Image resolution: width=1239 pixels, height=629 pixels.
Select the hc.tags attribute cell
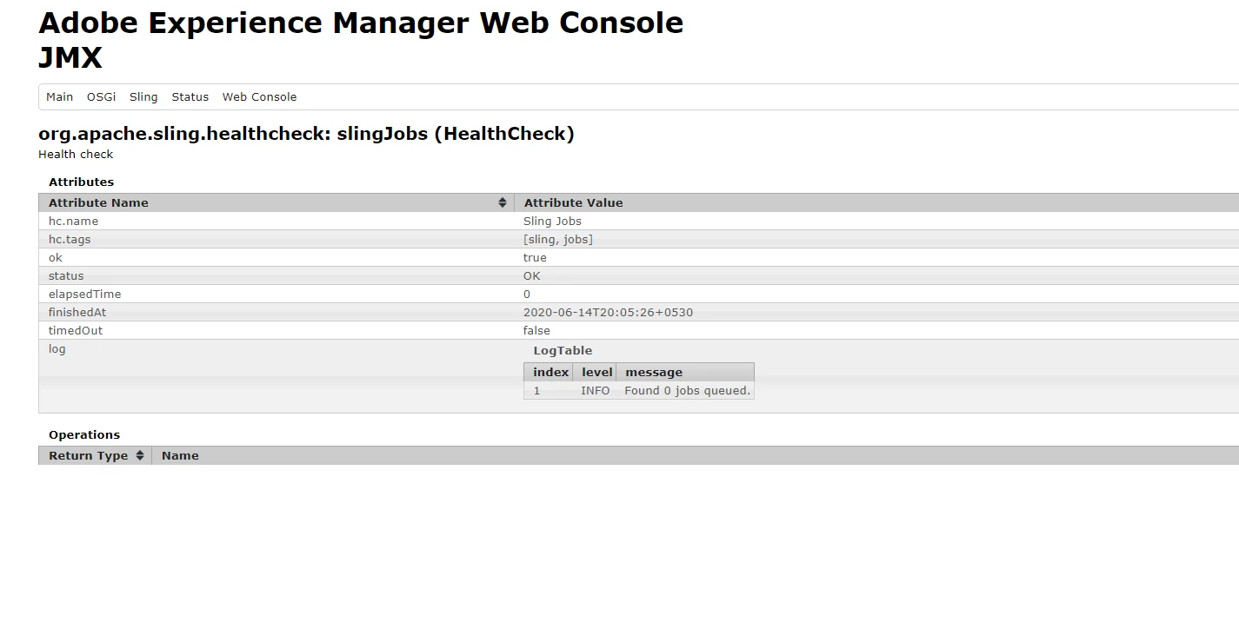(276, 239)
